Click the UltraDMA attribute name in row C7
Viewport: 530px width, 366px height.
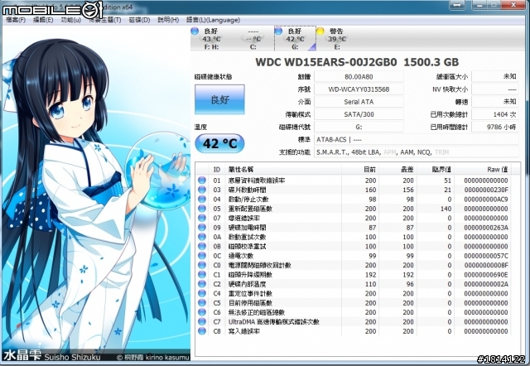pyautogui.click(x=274, y=322)
